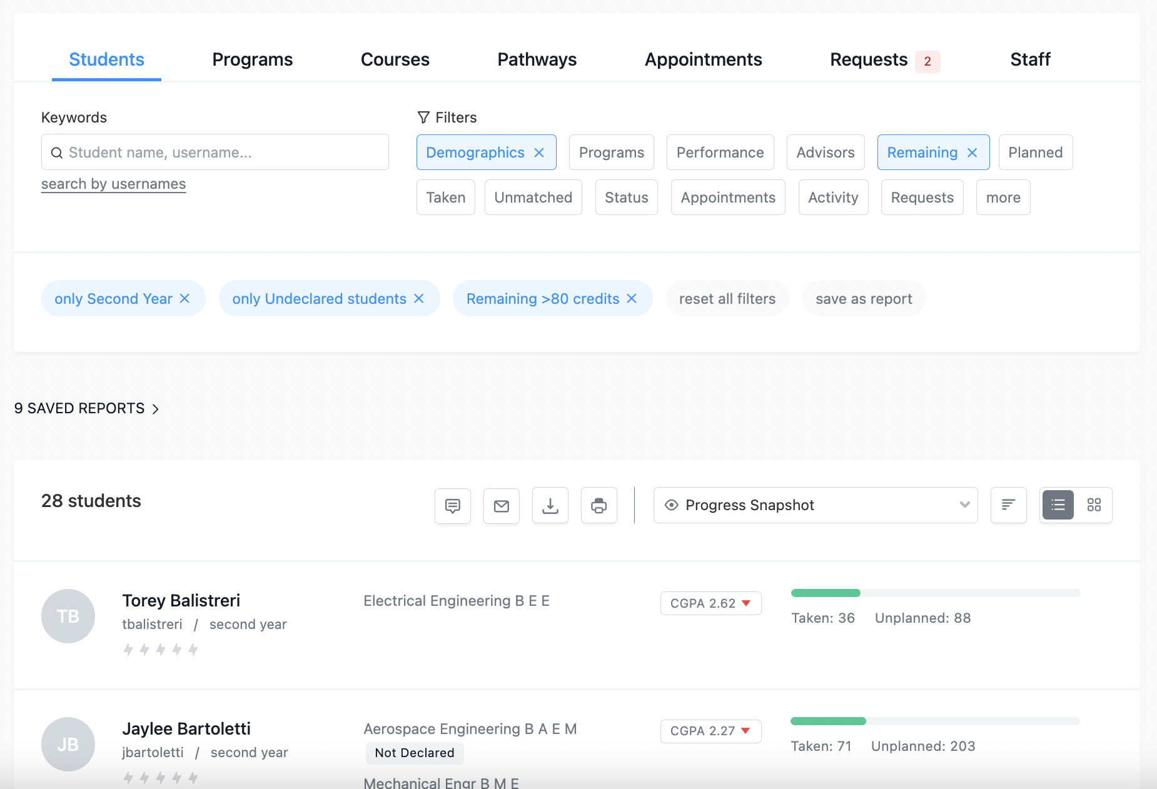The width and height of the screenshot is (1157, 789).
Task: Remove the 'only Second Year' chip
Action: [185, 299]
